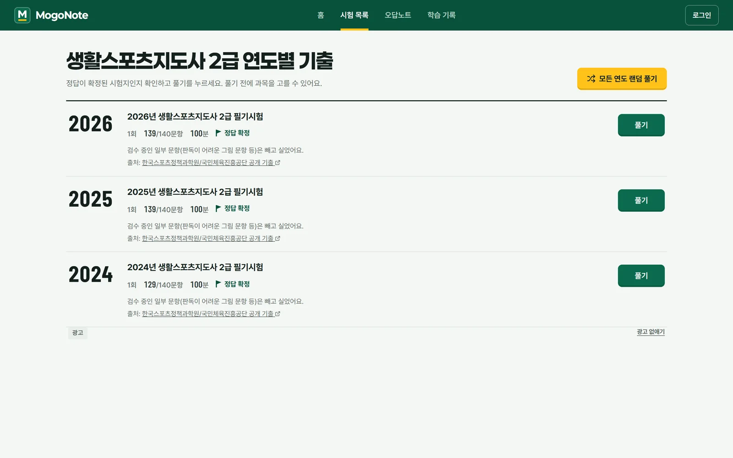Screen dimensions: 733x458
Task: Select the 시험 목록 navigation tab
Action: point(354,15)
